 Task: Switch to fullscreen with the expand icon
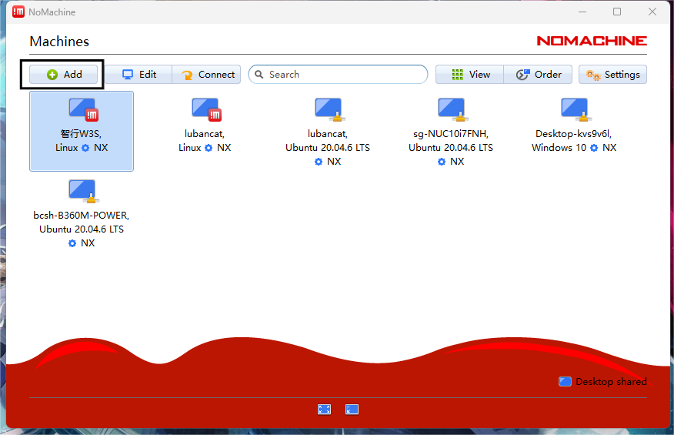pos(324,409)
